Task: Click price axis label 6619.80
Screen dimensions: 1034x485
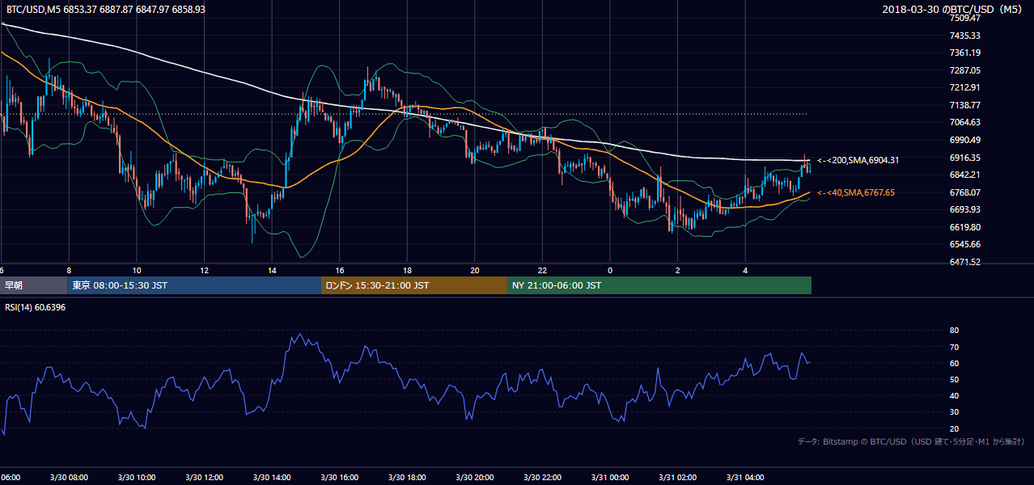Action: 964,227
